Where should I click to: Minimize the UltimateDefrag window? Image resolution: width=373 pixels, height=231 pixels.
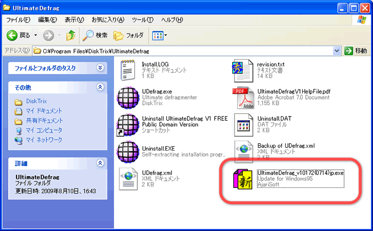[342, 9]
